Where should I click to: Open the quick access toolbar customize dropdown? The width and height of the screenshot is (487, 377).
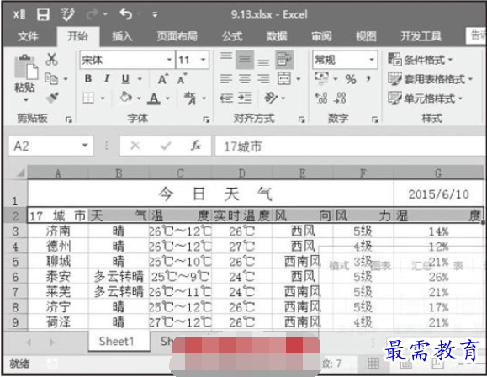(x=155, y=14)
